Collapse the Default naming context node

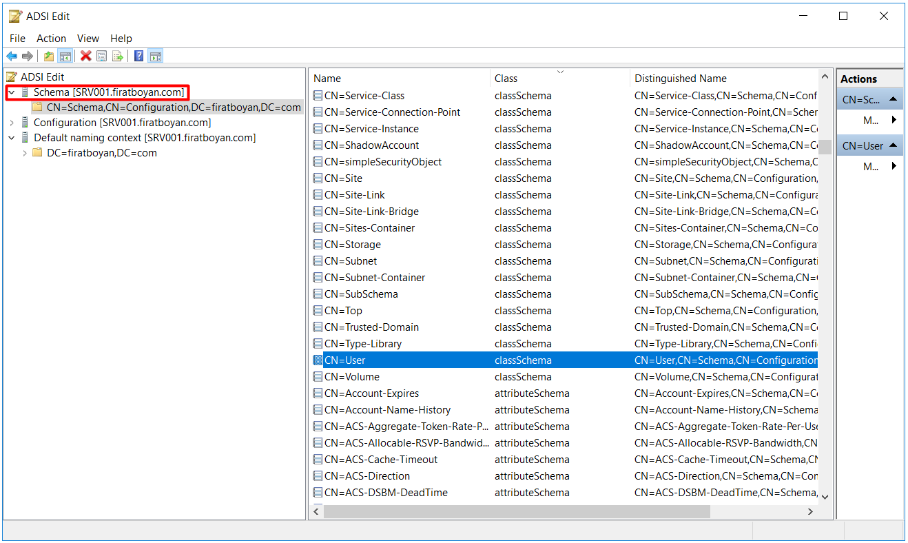(12, 138)
